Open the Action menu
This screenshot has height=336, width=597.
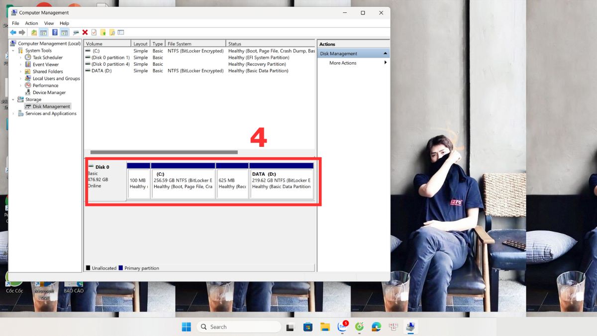pyautogui.click(x=31, y=23)
